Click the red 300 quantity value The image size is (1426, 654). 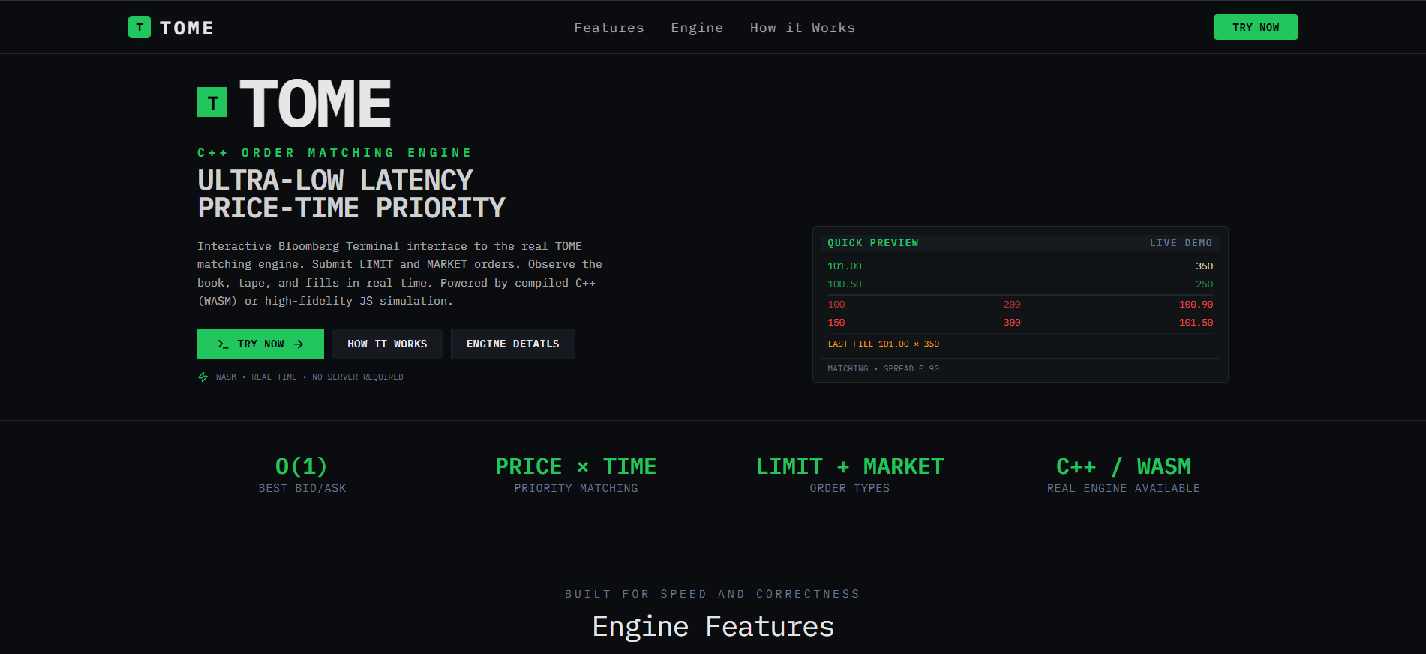coord(1012,322)
